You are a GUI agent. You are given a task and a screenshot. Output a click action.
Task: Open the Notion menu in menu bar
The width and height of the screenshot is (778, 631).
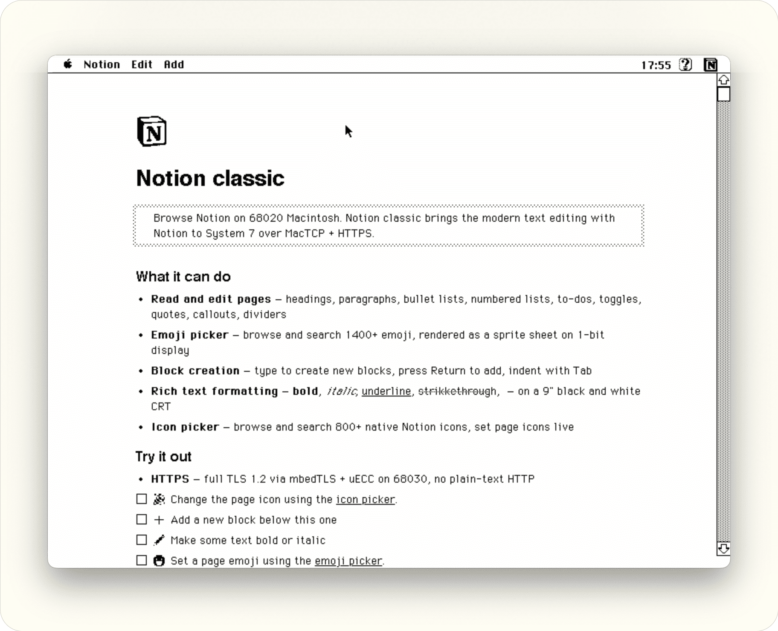tap(102, 64)
